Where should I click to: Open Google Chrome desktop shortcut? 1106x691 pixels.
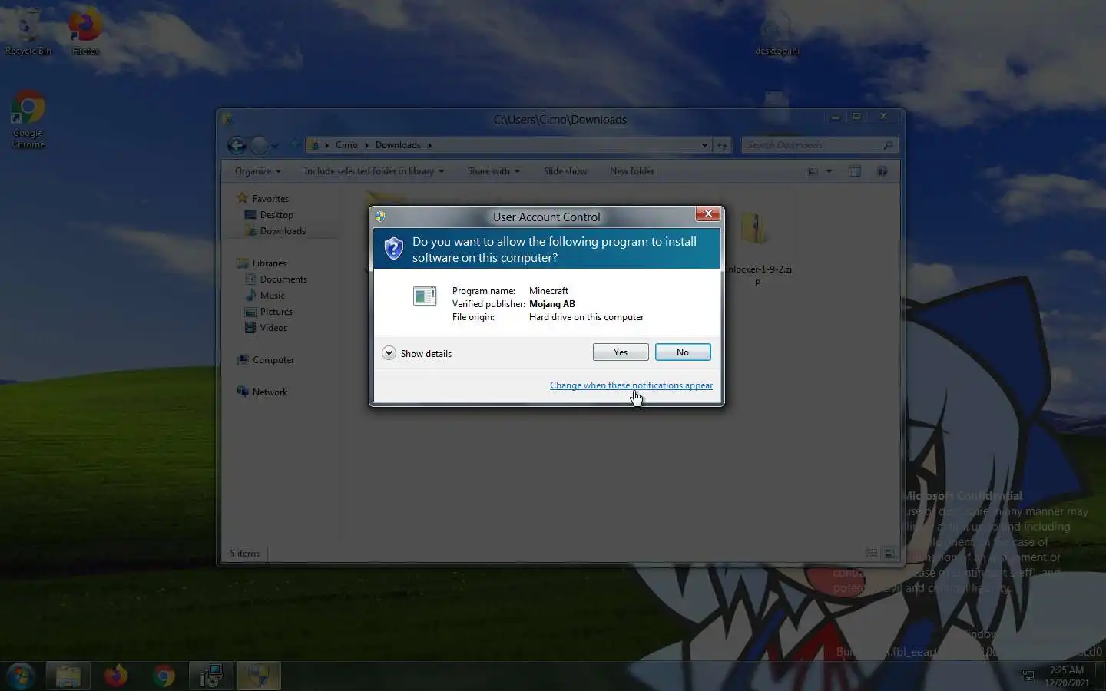[x=28, y=120]
